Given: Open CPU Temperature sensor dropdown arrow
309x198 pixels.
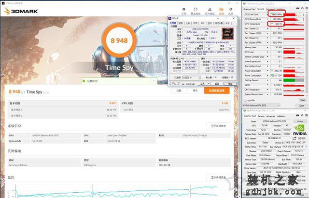Looking at the screenshot, I should [x=267, y=90].
